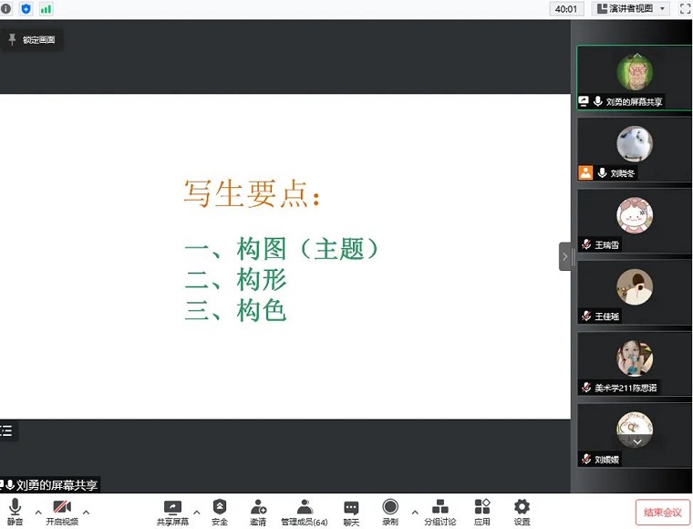
Task: Toggle full screen icon at top right
Action: click(x=685, y=8)
